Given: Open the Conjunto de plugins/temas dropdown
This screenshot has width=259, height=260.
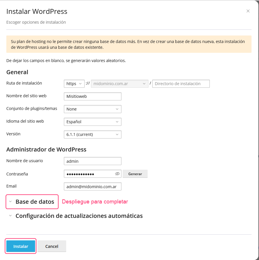Looking at the screenshot, I should pos(93,109).
